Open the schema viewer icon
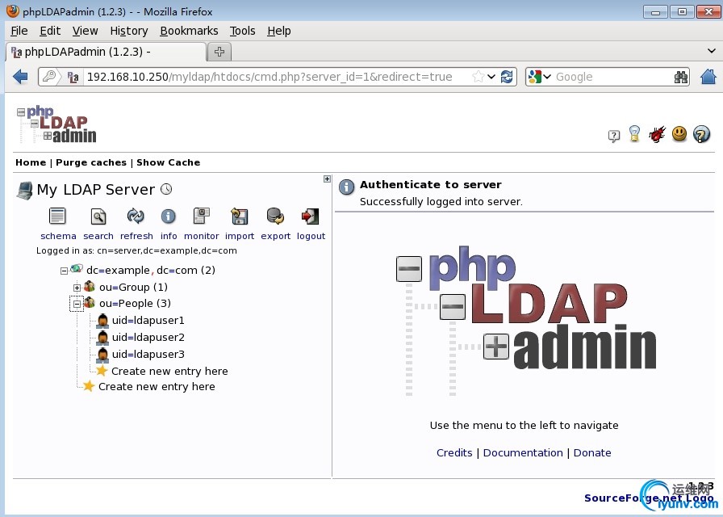This screenshot has width=723, height=517. point(57,216)
